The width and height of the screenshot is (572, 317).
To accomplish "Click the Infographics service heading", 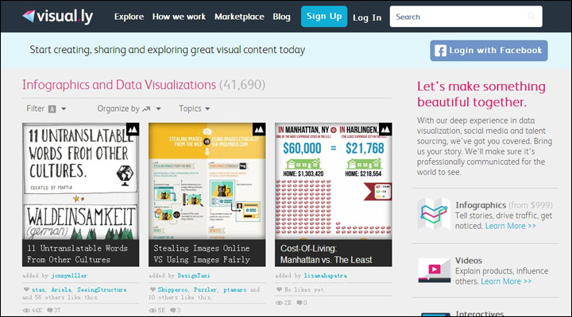I will [x=481, y=205].
